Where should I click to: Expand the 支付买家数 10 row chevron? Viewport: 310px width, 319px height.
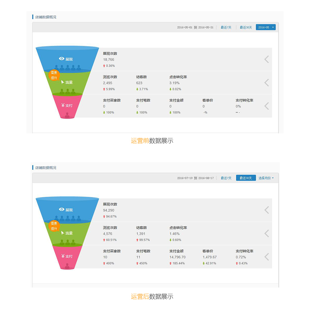click(267, 257)
